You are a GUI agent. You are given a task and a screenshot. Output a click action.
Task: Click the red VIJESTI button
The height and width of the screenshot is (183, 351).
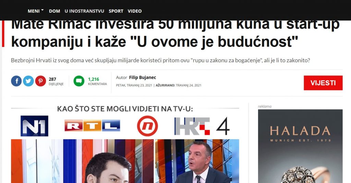(x=323, y=83)
